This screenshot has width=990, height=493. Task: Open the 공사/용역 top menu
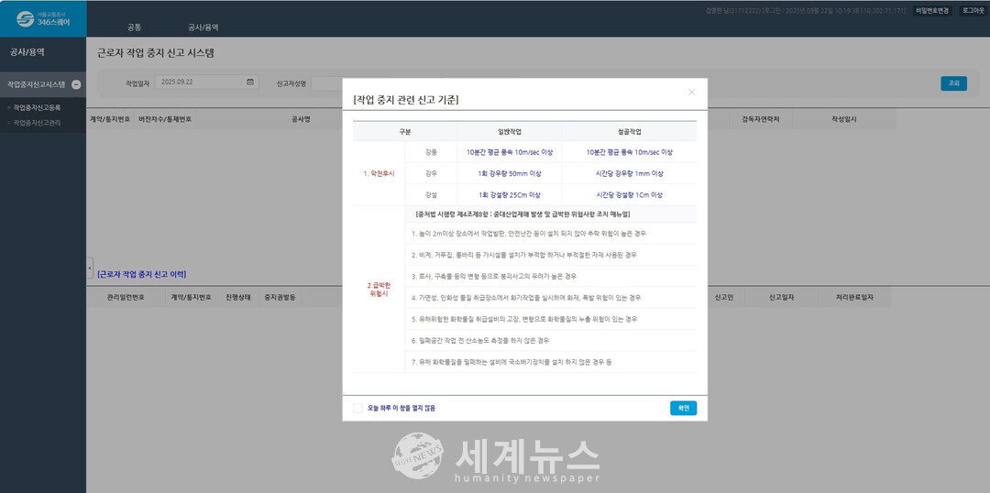(x=203, y=27)
